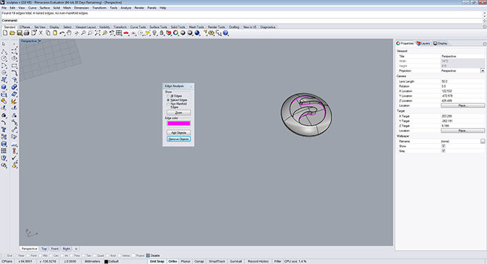Open Help via blue question icon

pos(225,33)
